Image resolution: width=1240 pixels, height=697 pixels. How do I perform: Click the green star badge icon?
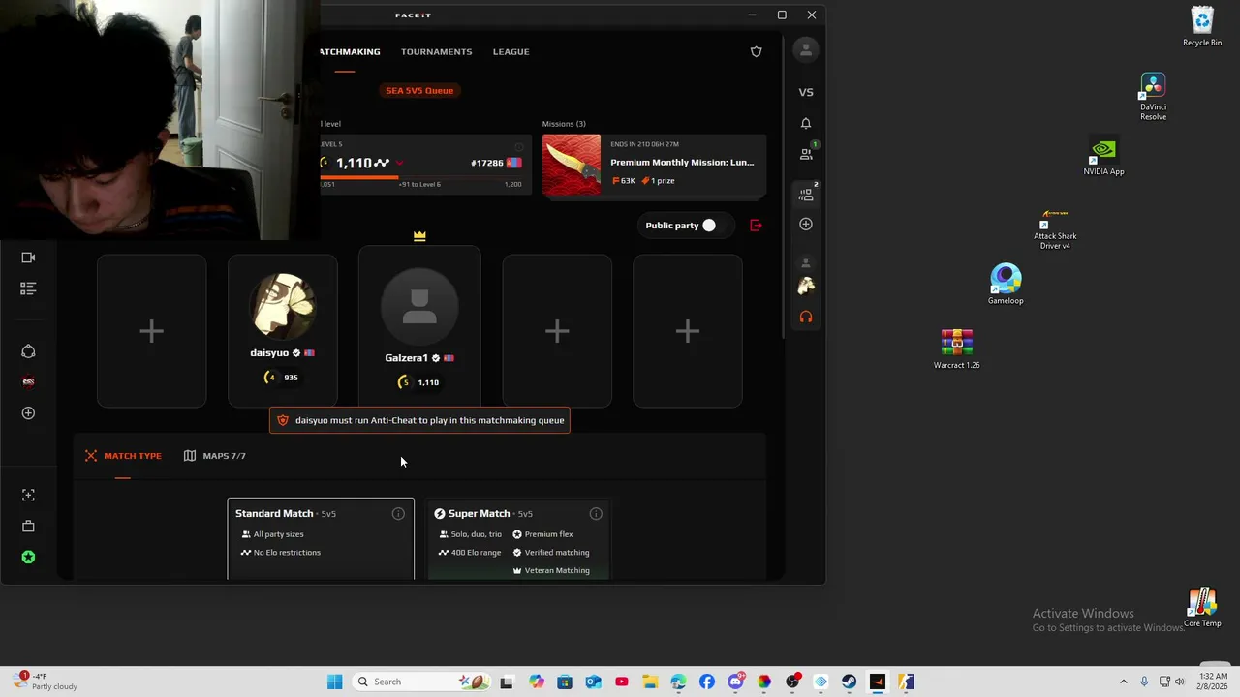coord(28,557)
